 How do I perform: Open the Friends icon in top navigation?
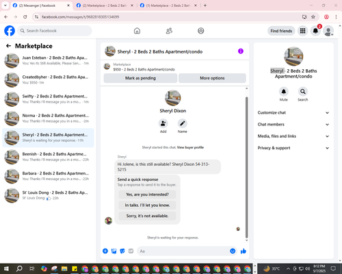(169, 31)
